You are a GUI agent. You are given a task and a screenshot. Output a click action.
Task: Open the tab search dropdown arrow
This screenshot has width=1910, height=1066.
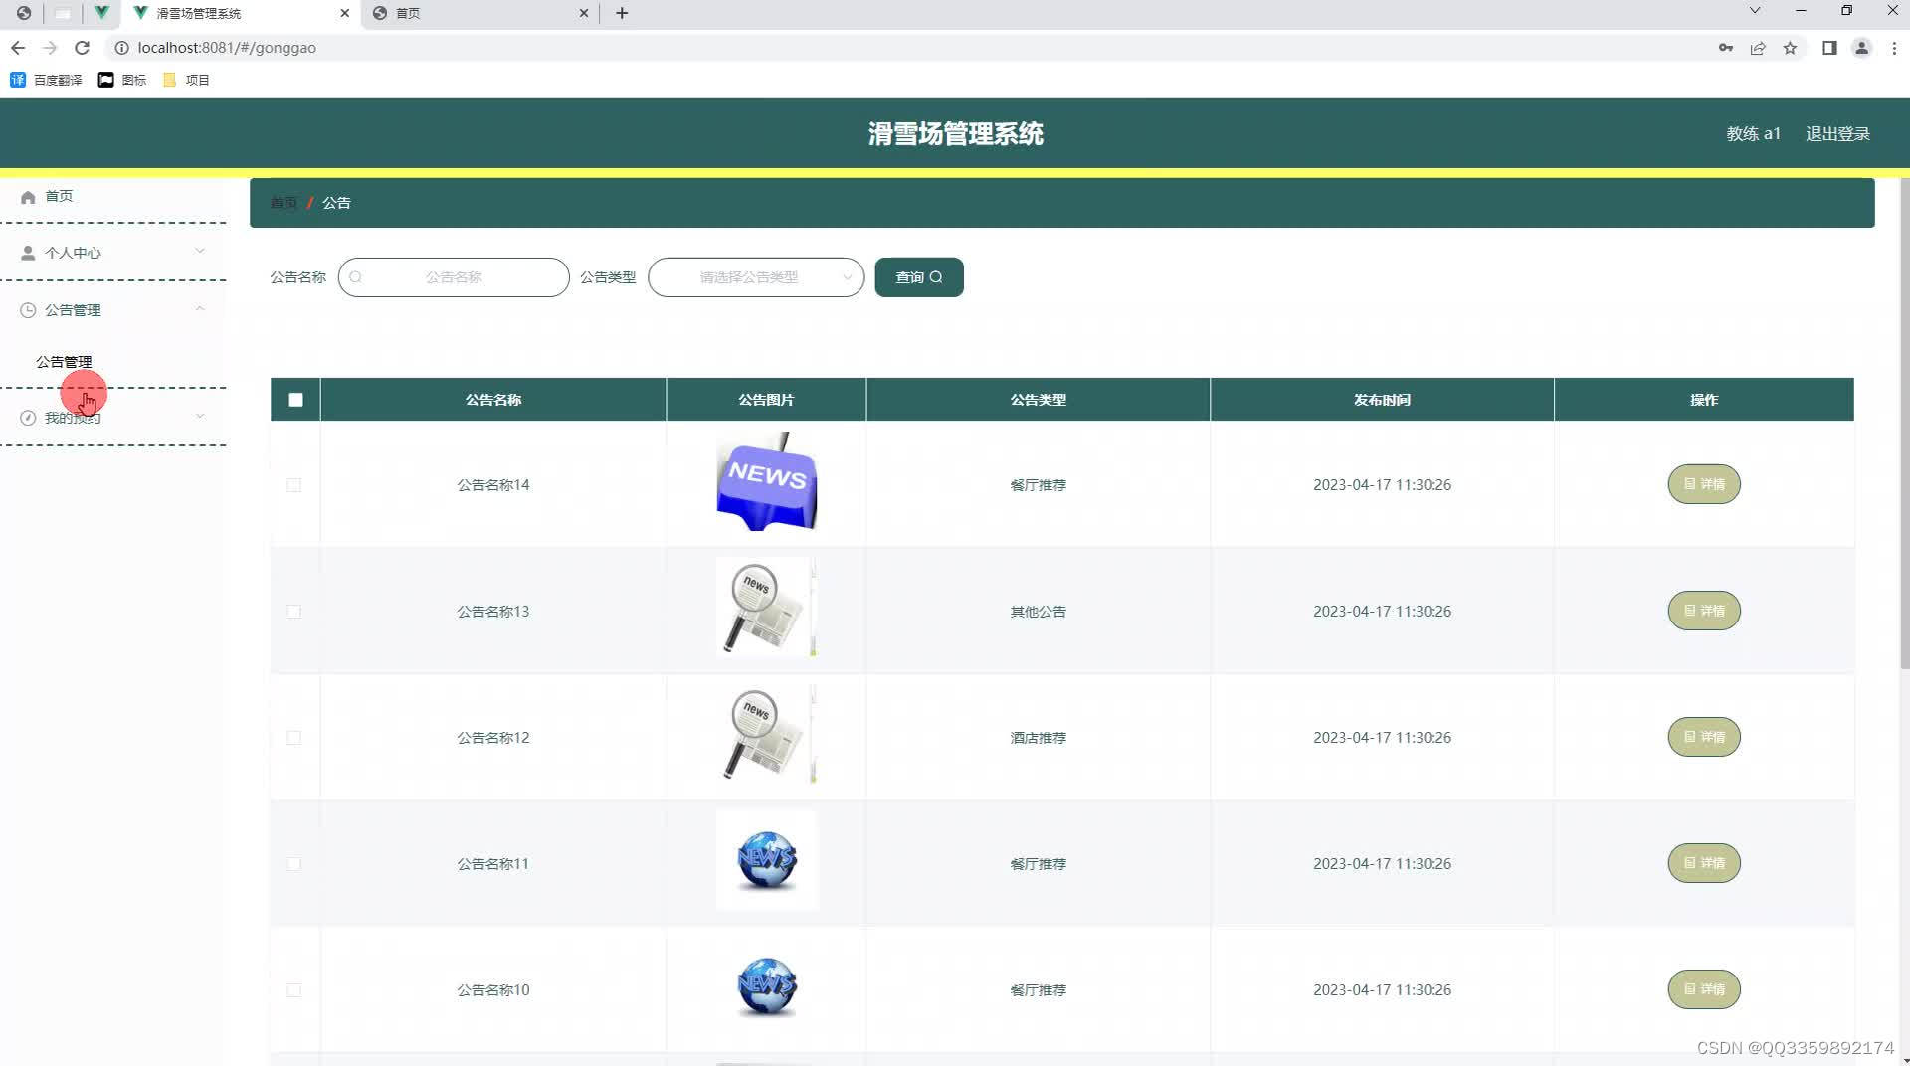click(1755, 10)
